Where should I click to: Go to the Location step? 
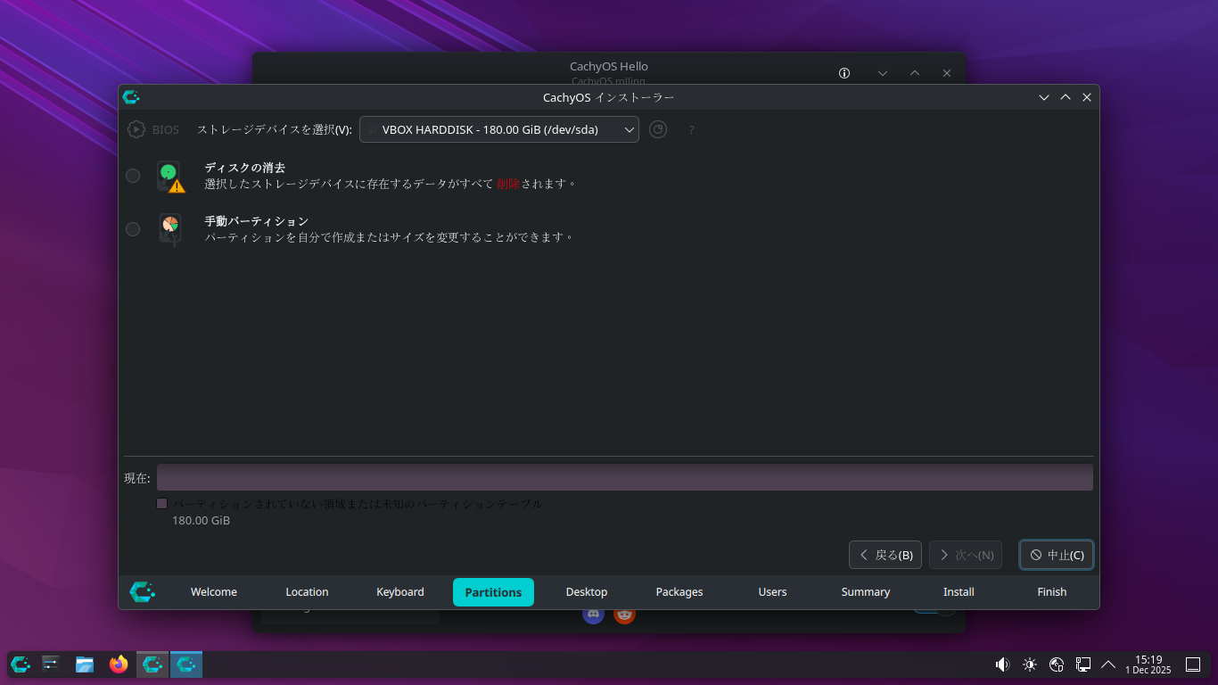[307, 592]
